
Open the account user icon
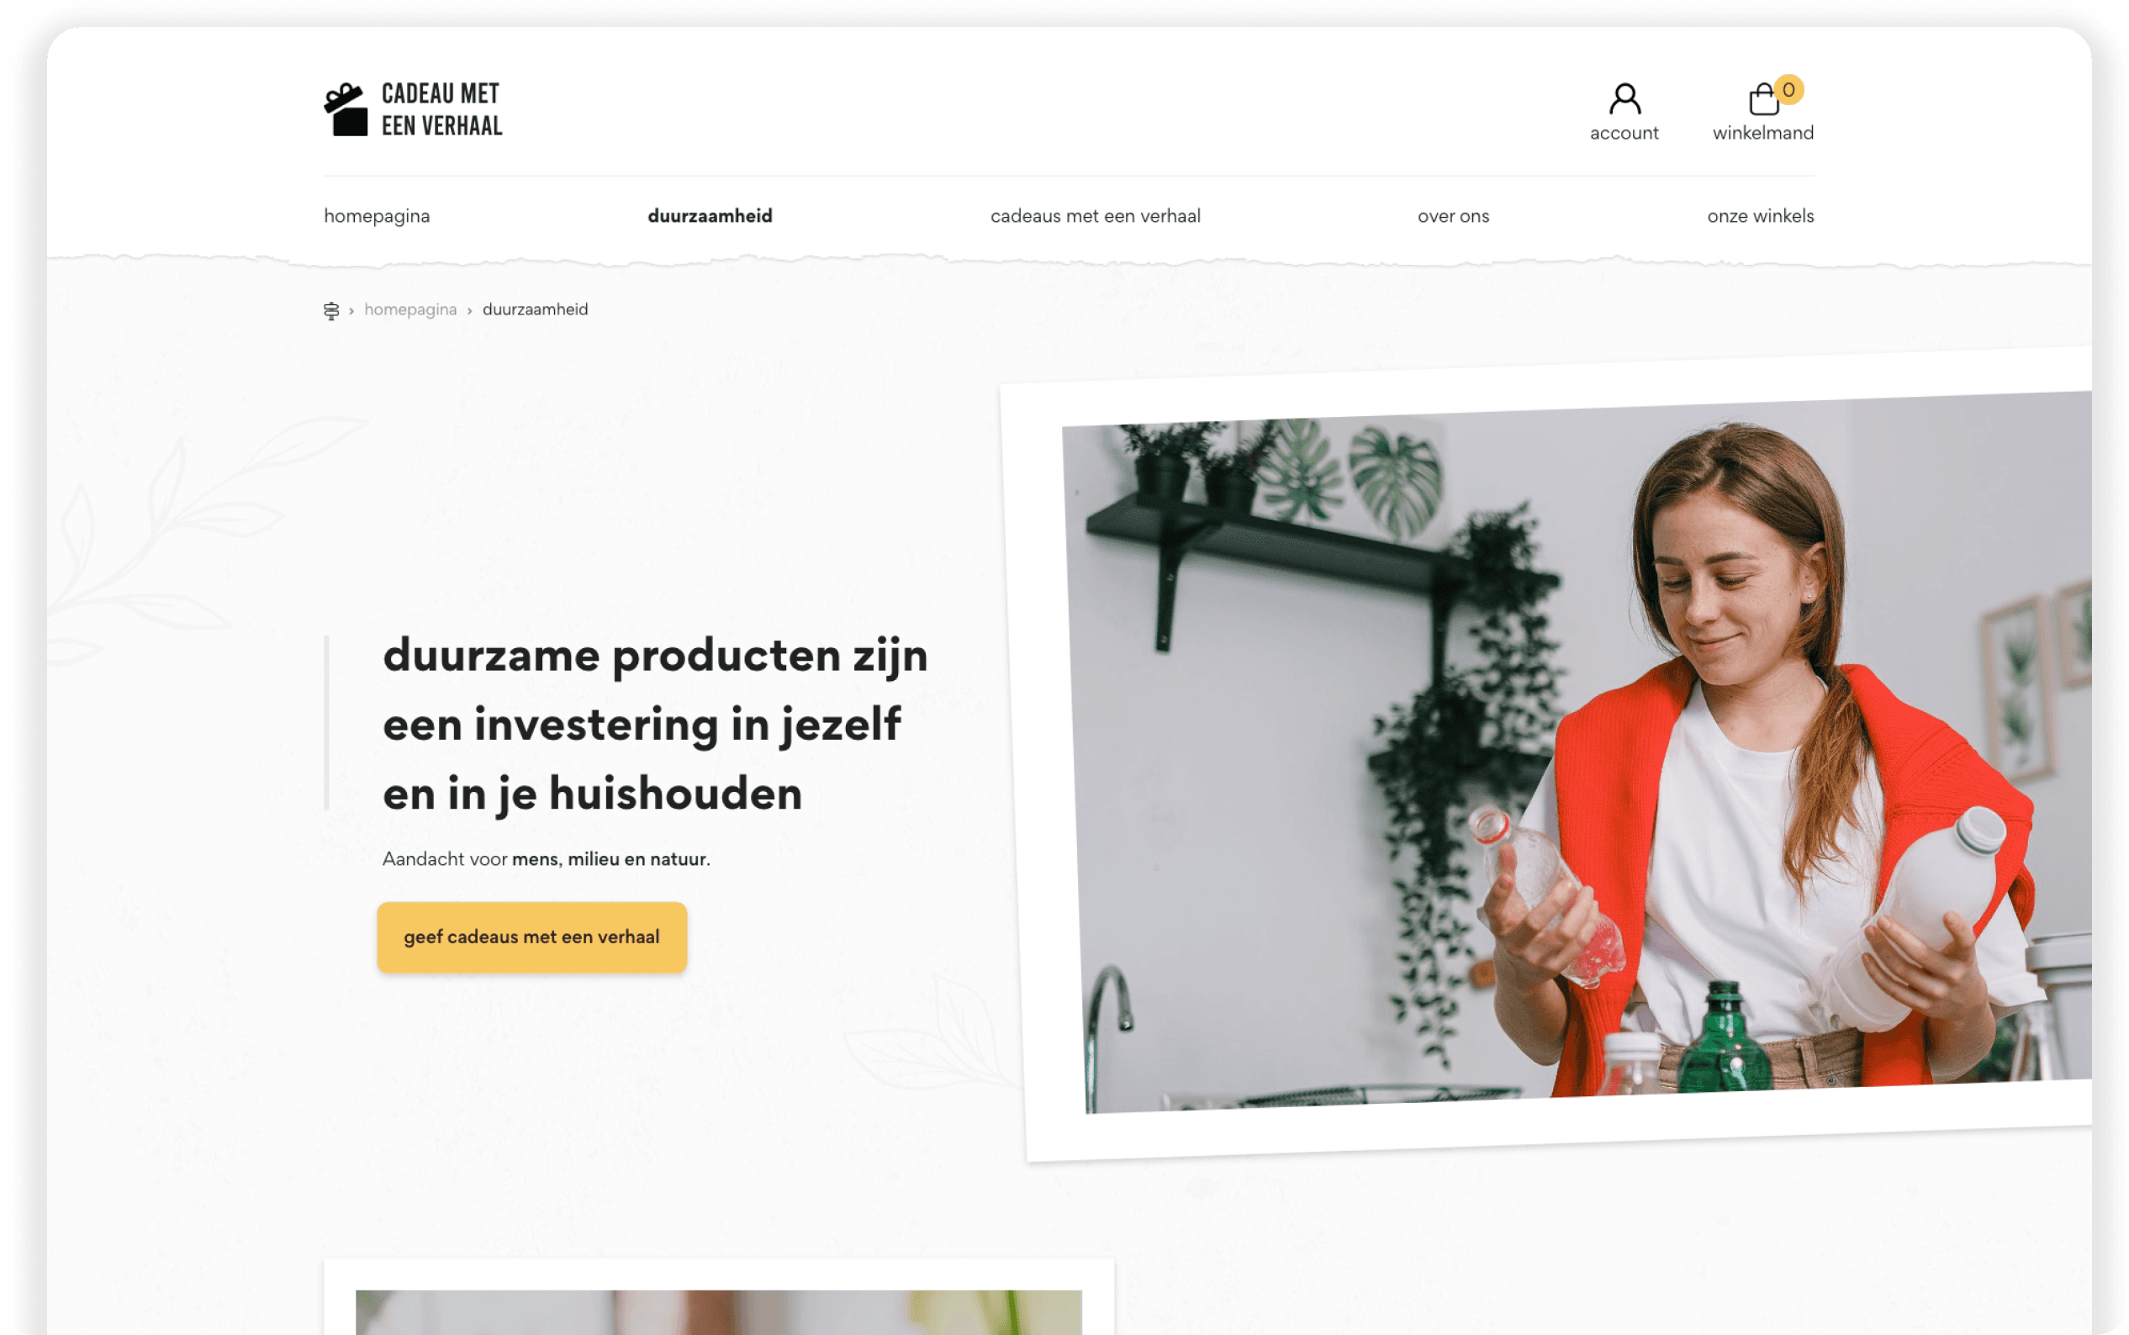1624,99
